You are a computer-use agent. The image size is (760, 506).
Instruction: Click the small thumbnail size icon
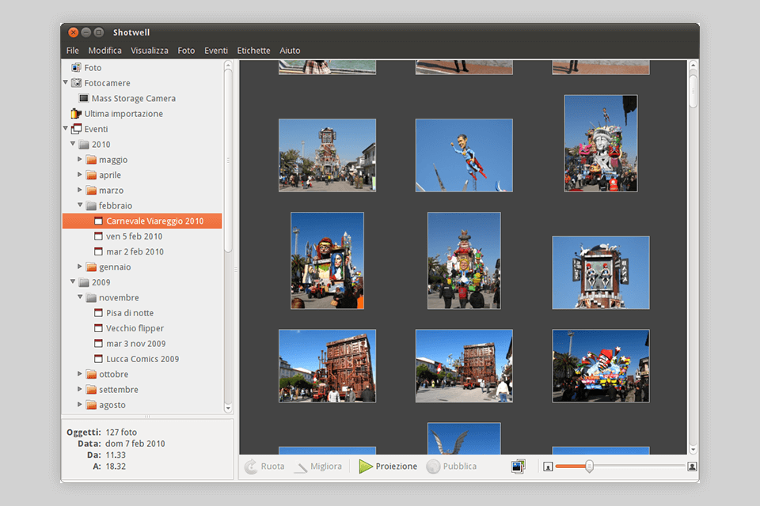tap(547, 466)
